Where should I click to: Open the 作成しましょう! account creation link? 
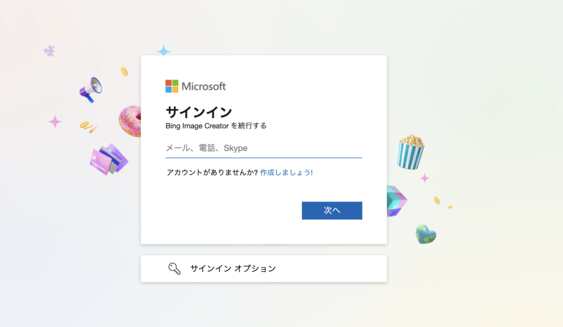click(x=286, y=172)
